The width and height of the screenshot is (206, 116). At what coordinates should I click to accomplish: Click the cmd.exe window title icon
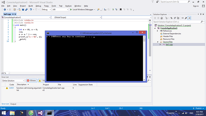[x=48, y=33]
